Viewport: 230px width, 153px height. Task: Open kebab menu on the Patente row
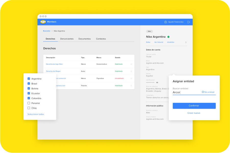coord(131,86)
